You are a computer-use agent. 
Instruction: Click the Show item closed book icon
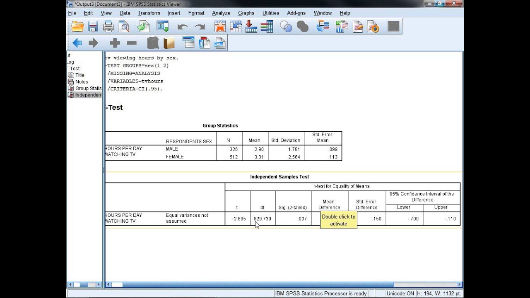coord(153,43)
